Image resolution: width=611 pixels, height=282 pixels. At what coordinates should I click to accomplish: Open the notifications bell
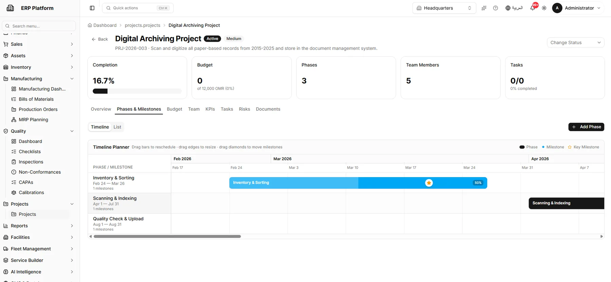(533, 8)
